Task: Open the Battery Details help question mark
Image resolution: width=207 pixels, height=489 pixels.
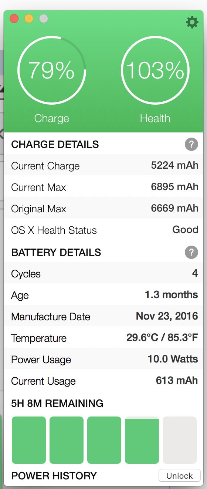Action: 191,253
